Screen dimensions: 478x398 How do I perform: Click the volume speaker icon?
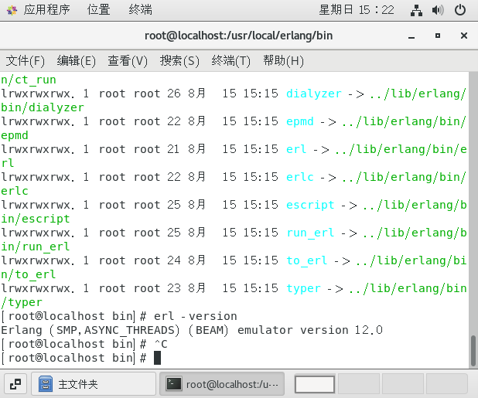point(438,10)
